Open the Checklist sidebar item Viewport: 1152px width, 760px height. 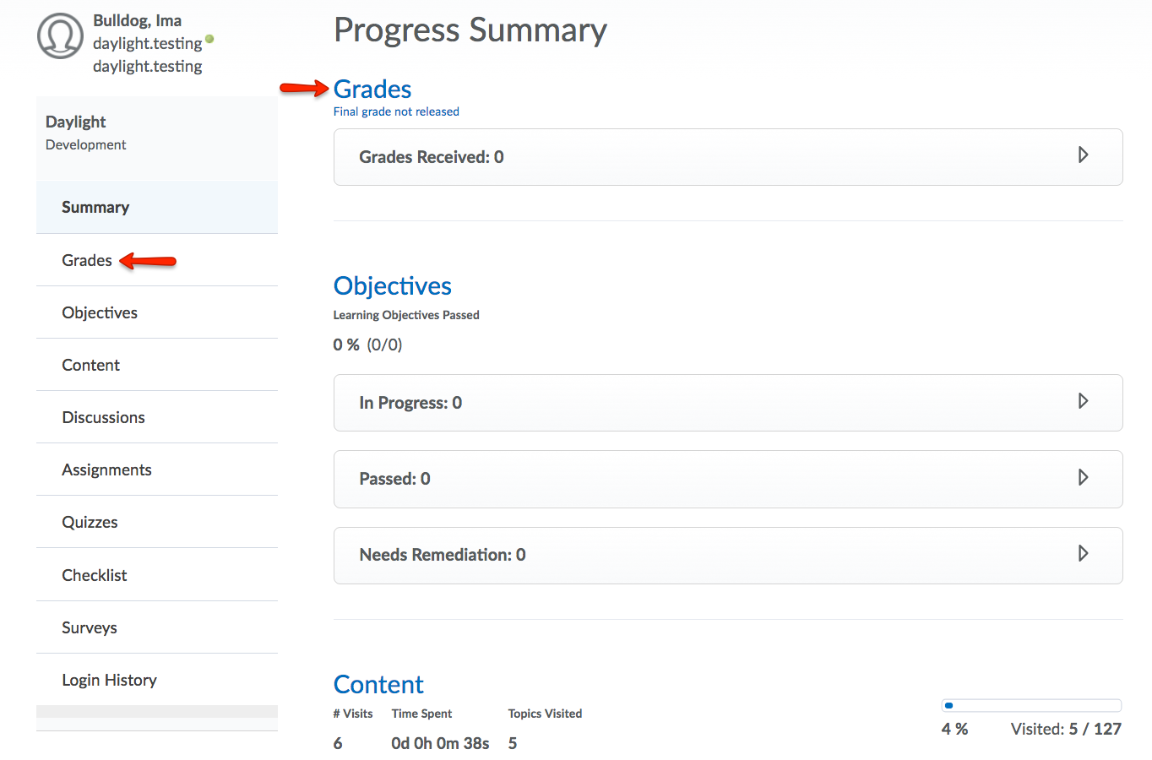pos(95,575)
